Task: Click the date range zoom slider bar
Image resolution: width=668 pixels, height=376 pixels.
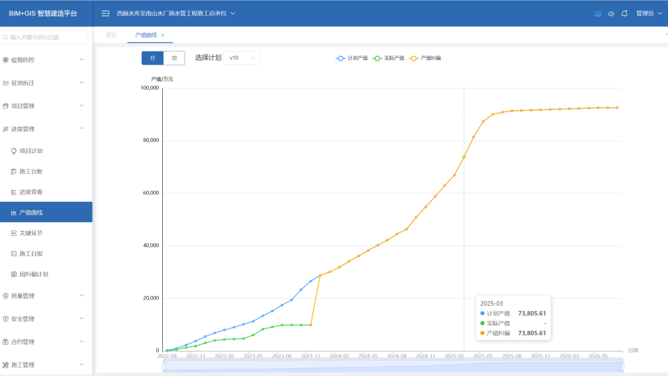Action: 393,366
